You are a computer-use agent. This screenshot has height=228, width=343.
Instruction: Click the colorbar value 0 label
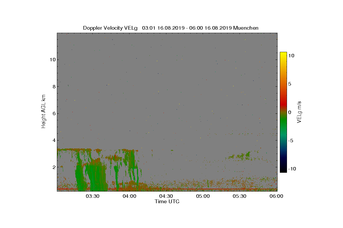click(x=290, y=112)
